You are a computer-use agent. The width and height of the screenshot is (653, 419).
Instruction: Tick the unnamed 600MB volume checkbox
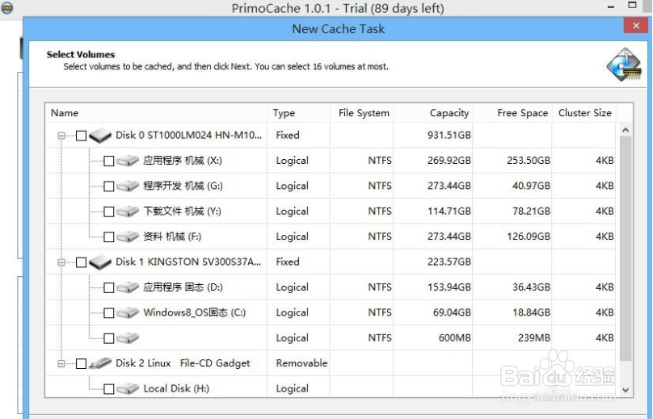pyautogui.click(x=108, y=339)
